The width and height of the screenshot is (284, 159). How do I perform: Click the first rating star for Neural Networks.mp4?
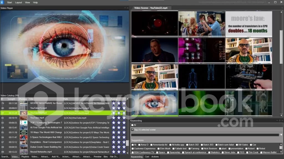(x=113, y=152)
